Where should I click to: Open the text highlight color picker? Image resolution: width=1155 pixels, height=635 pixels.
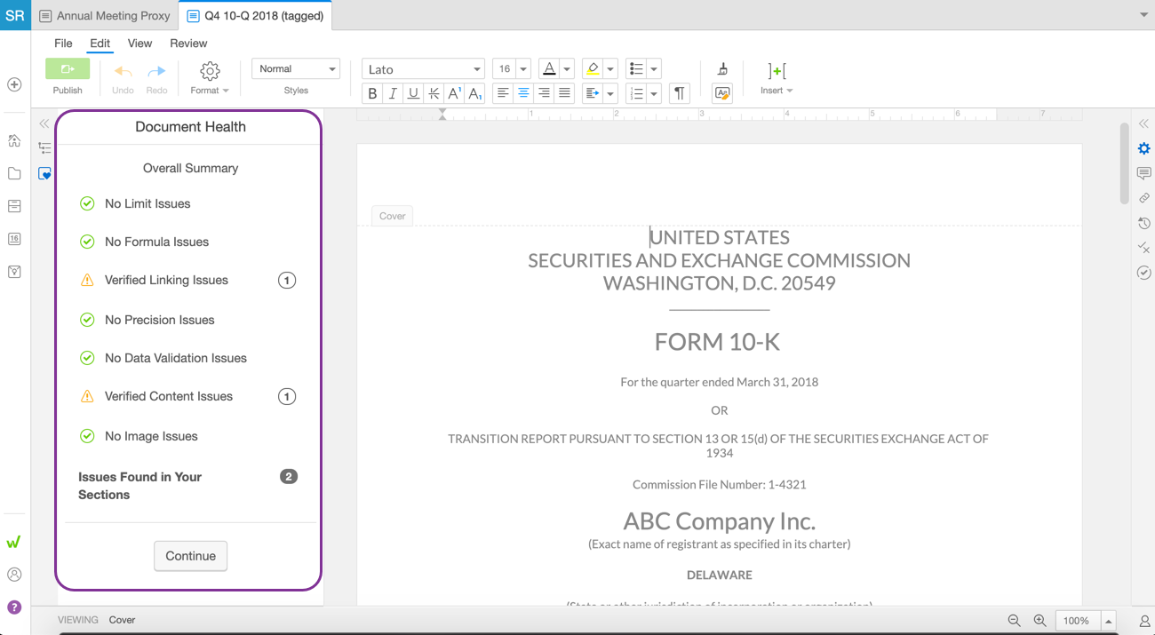(597, 68)
